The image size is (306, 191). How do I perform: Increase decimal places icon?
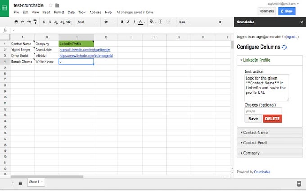(62, 22)
